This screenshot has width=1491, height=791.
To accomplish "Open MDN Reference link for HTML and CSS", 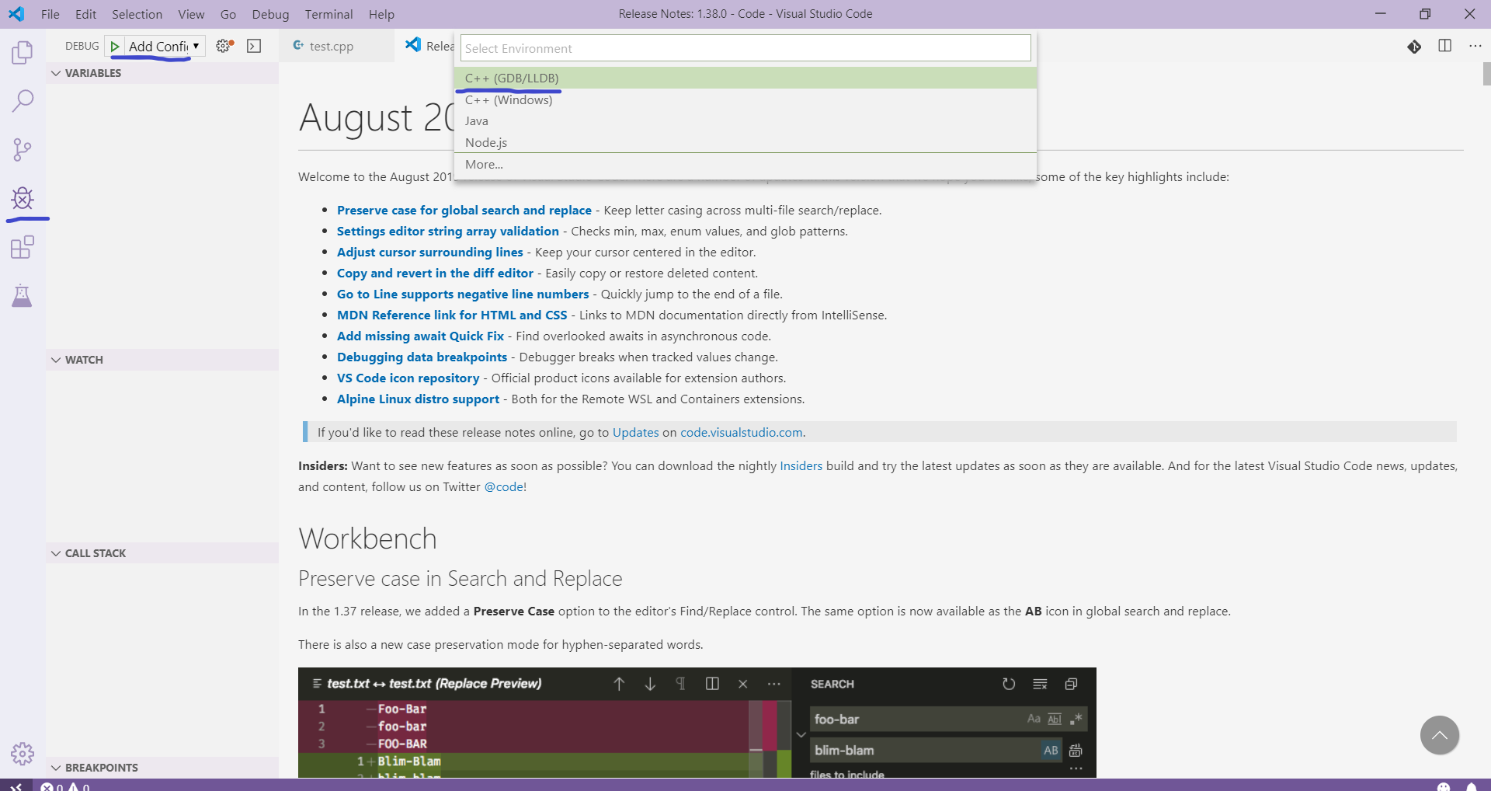I will [x=452, y=315].
